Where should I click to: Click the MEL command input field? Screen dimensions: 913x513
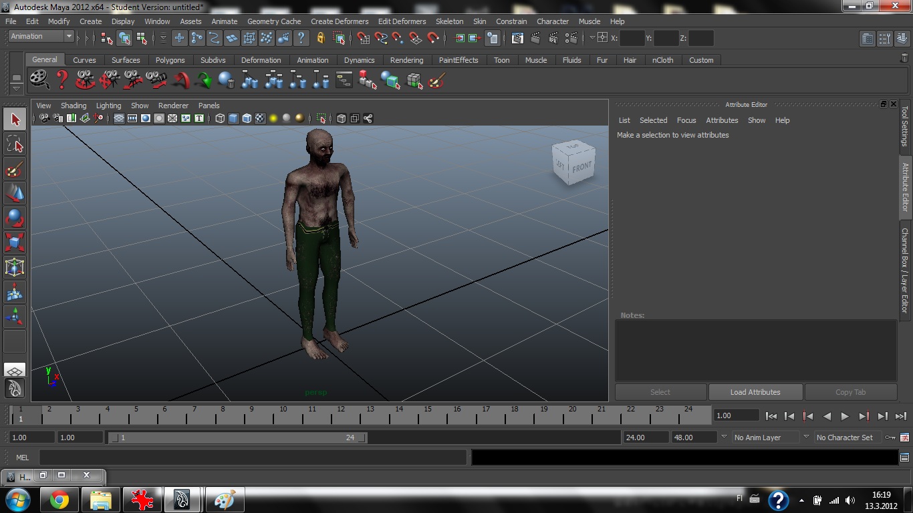click(253, 458)
